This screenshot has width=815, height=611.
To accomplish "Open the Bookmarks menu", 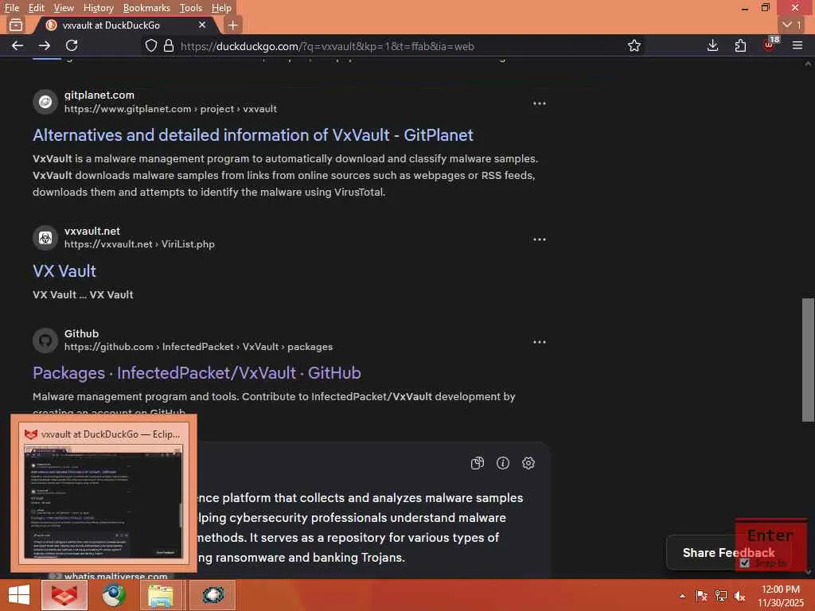I will point(146,8).
